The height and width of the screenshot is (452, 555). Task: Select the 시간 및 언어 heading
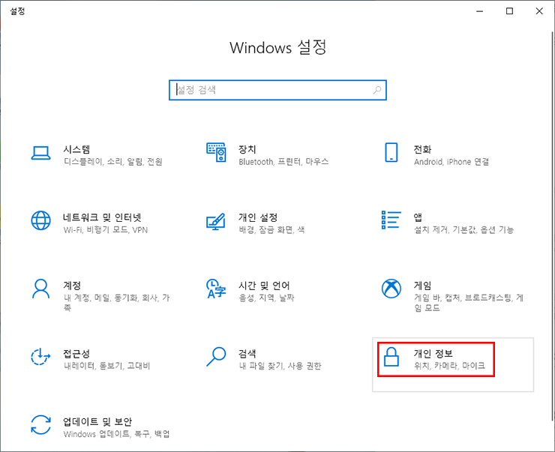point(265,285)
